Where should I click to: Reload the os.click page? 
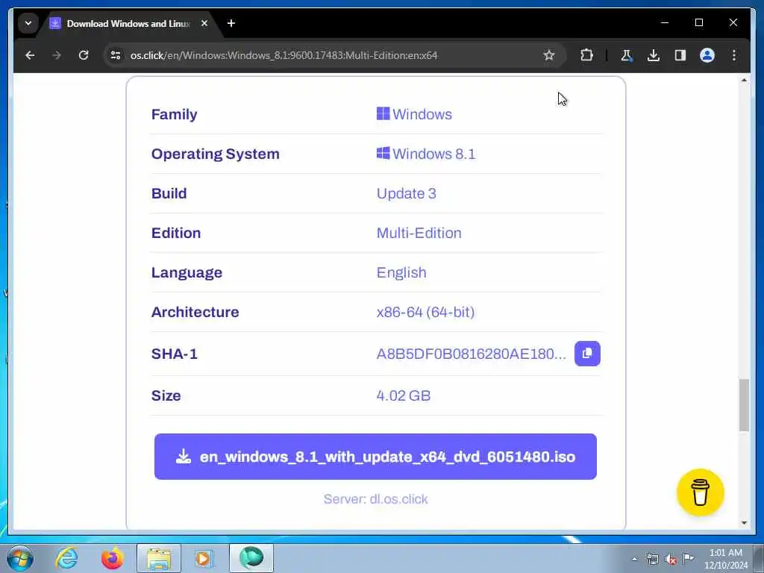coord(84,55)
